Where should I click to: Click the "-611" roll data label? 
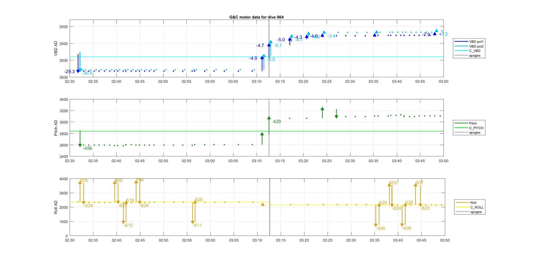tap(197, 226)
